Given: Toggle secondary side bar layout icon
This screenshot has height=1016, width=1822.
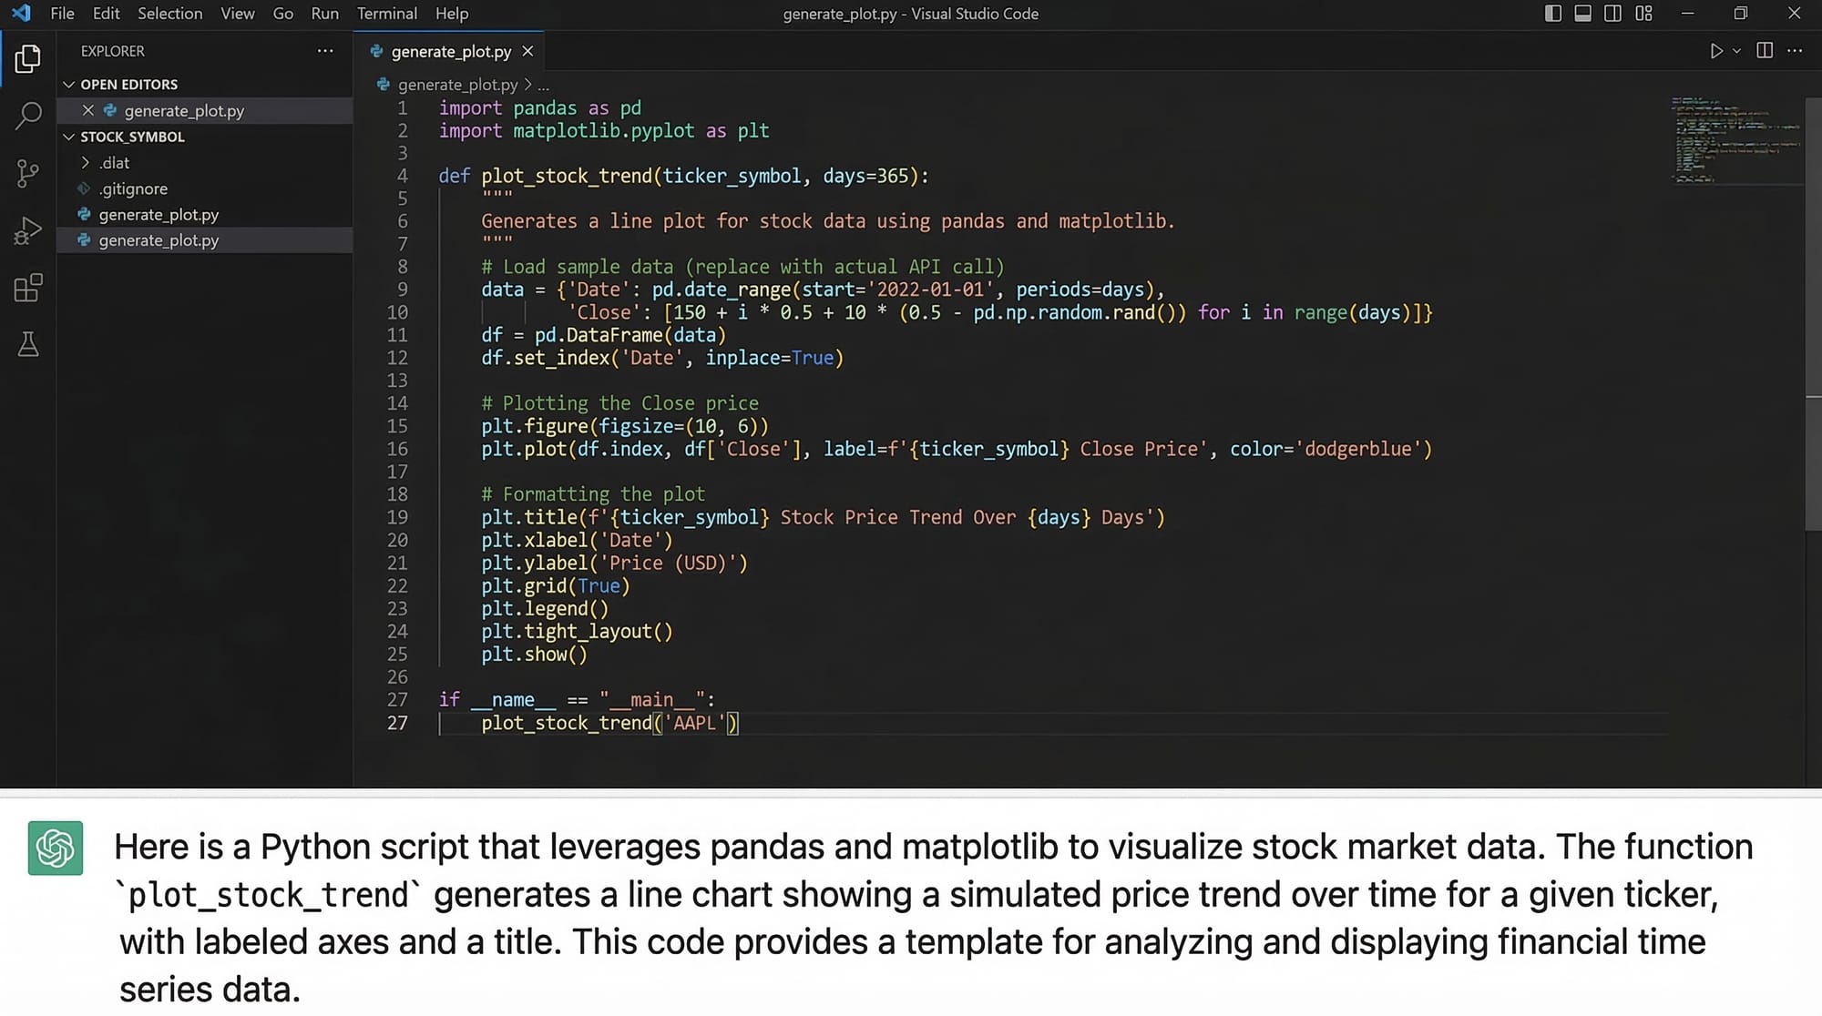Looking at the screenshot, I should click(1612, 14).
